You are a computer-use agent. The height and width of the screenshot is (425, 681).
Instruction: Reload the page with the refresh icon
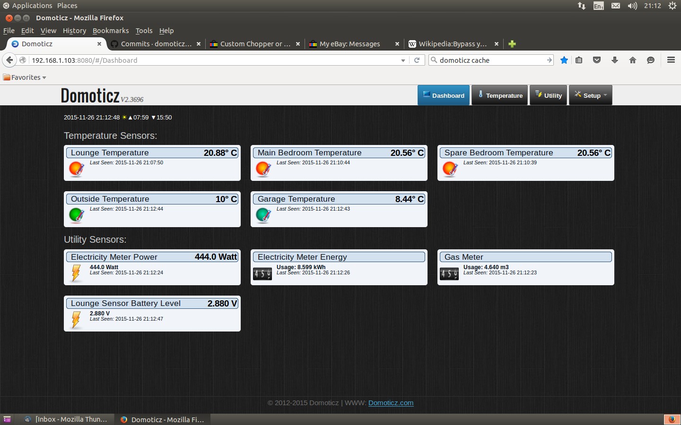click(x=417, y=60)
